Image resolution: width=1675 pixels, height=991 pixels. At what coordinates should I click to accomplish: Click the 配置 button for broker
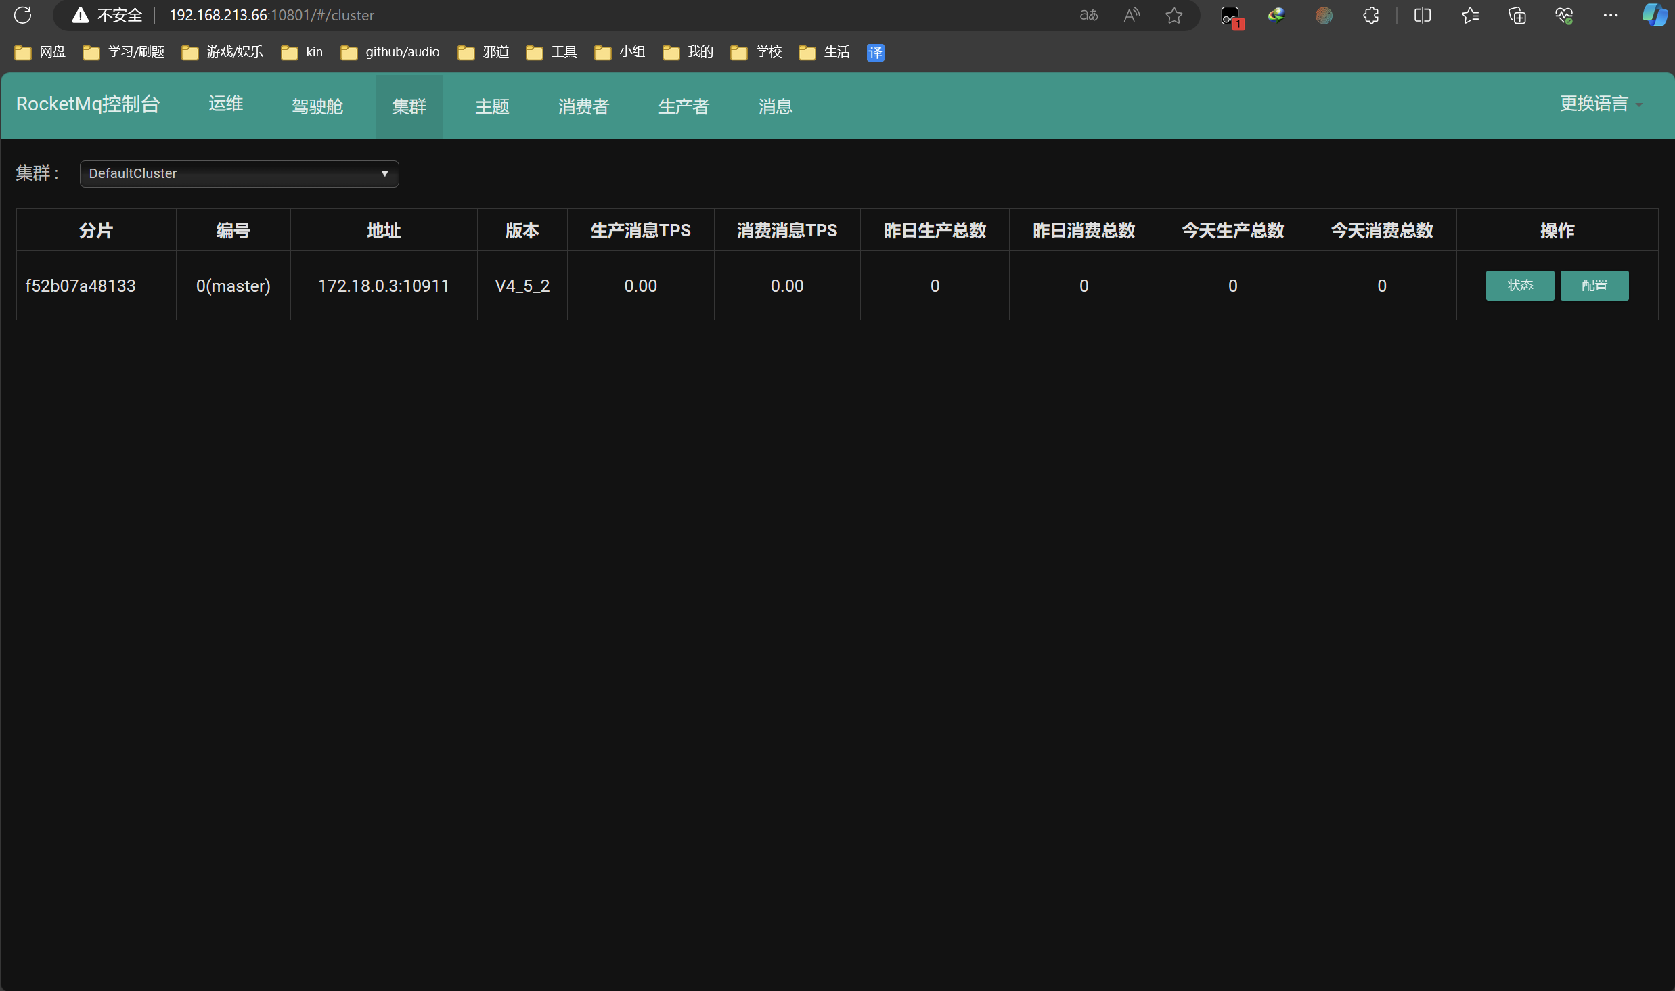pyautogui.click(x=1594, y=286)
